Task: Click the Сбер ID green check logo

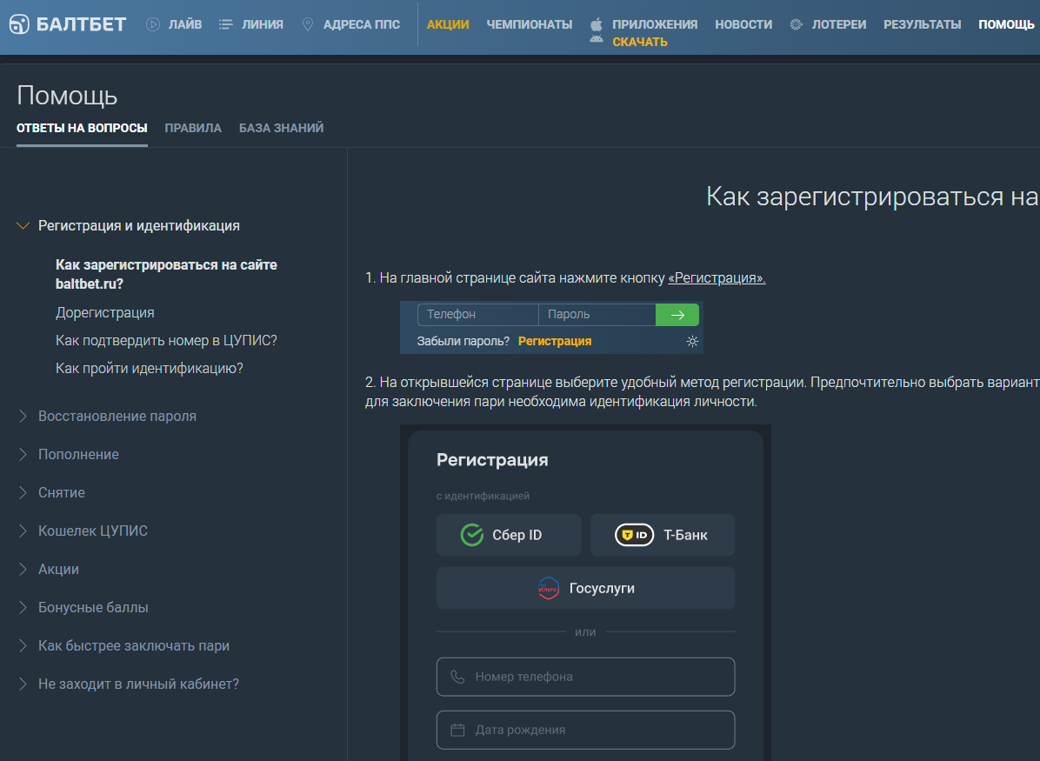Action: (472, 535)
